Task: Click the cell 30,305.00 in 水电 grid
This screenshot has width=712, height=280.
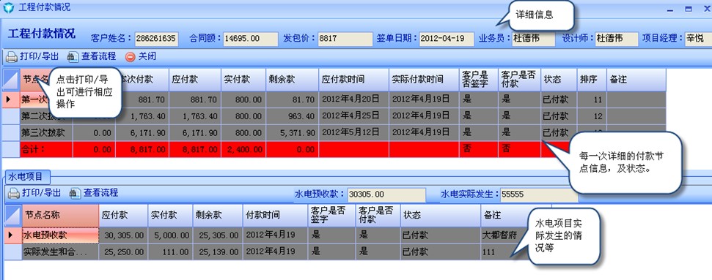Action: (x=123, y=235)
